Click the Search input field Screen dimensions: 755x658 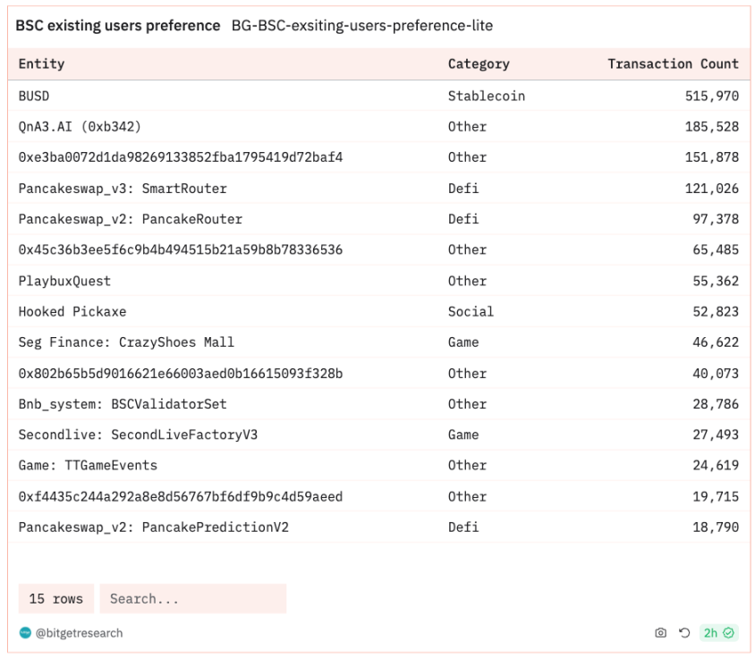(x=193, y=599)
